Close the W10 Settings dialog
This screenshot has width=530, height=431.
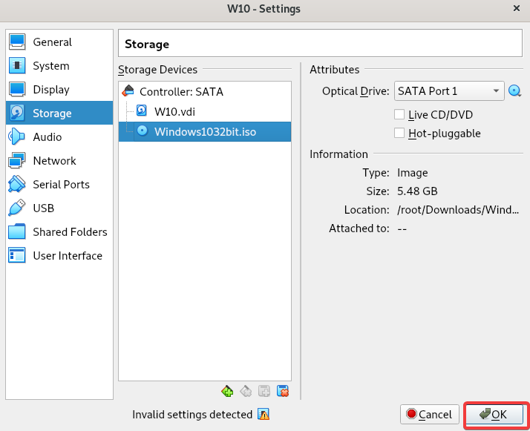pyautogui.click(x=517, y=8)
